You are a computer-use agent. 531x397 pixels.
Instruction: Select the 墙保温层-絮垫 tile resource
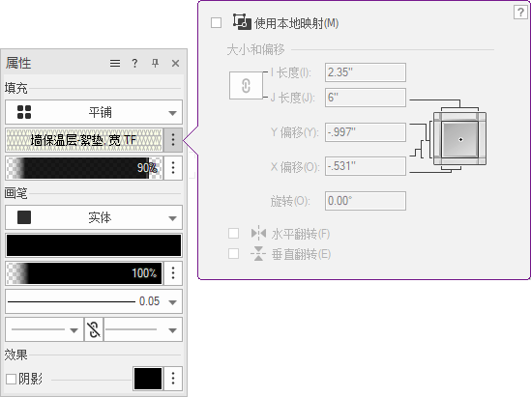[x=84, y=140]
